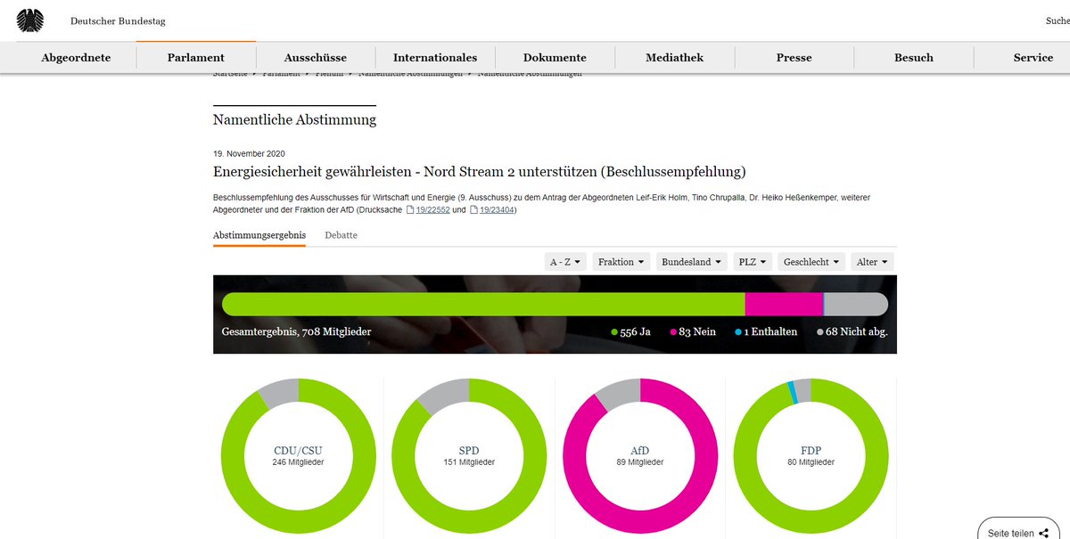Click the 556 Ja legend entry

[x=630, y=331]
